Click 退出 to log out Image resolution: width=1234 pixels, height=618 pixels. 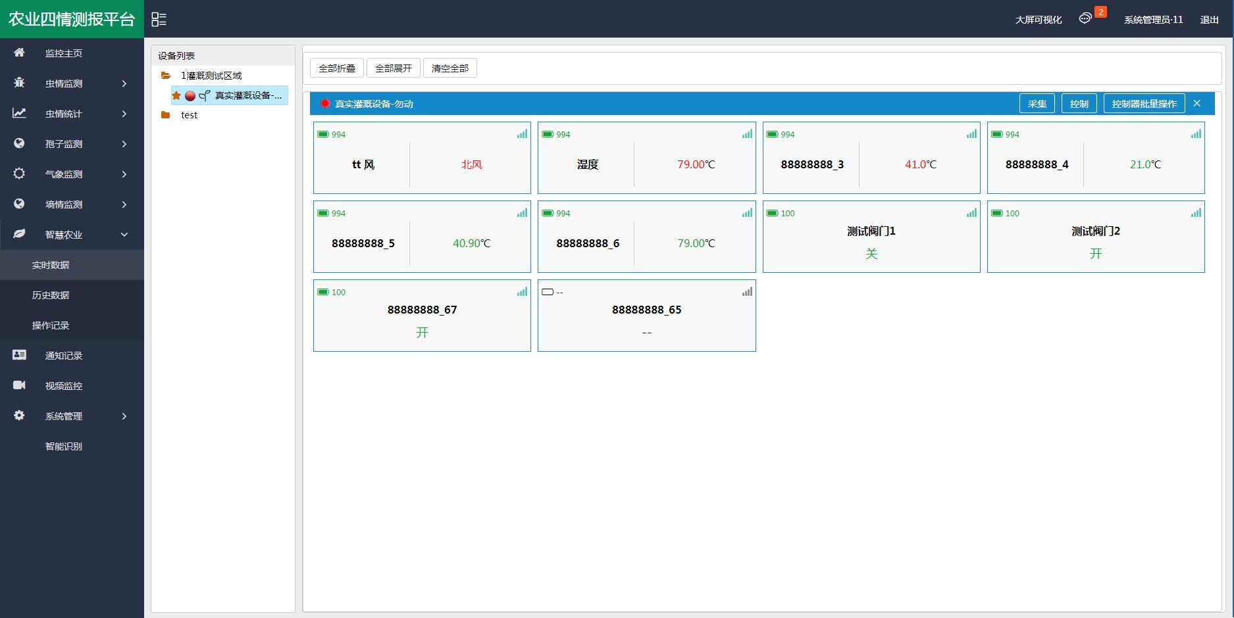1210,20
